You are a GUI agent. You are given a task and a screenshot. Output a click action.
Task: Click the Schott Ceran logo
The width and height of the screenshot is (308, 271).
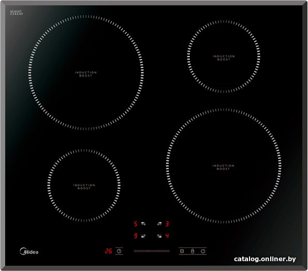click(17, 13)
